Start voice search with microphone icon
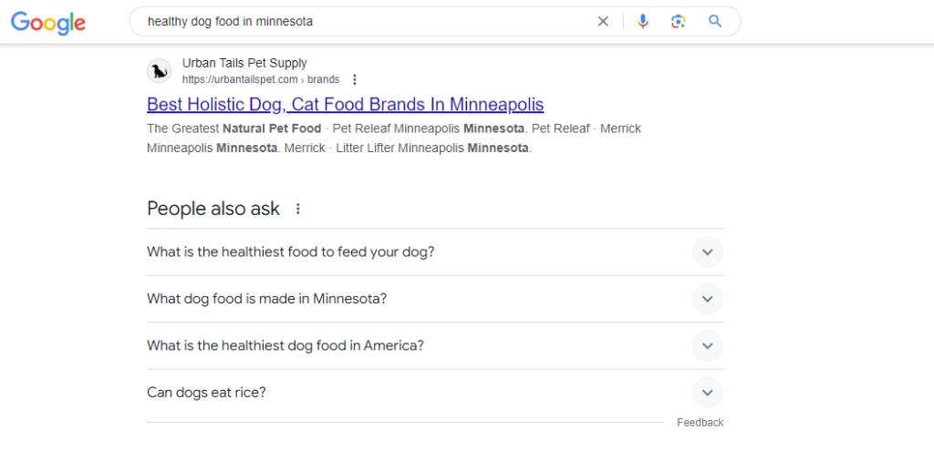The height and width of the screenshot is (451, 934). click(643, 22)
